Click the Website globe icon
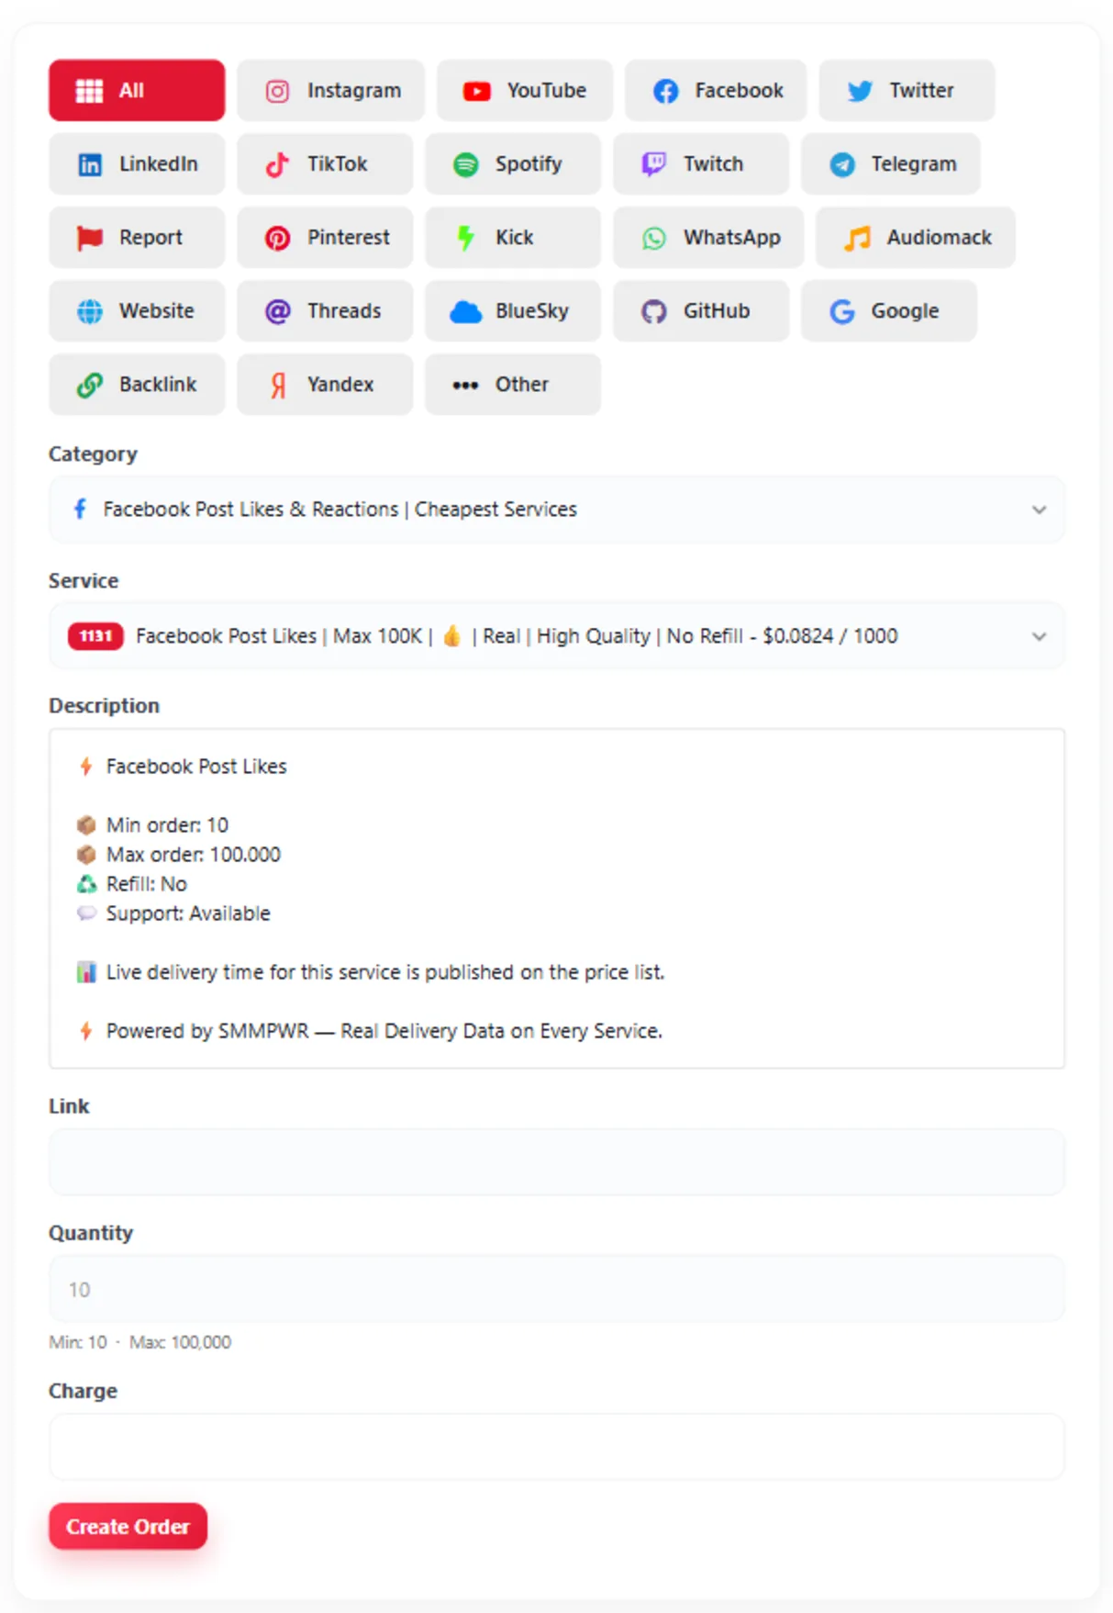 click(90, 311)
